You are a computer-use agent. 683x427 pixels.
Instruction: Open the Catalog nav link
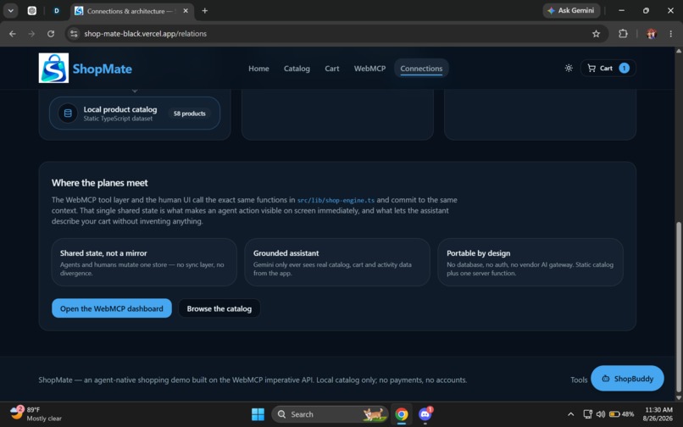[297, 69]
